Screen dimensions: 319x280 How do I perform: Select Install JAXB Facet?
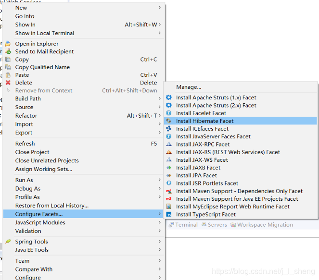pyautogui.click(x=241, y=168)
